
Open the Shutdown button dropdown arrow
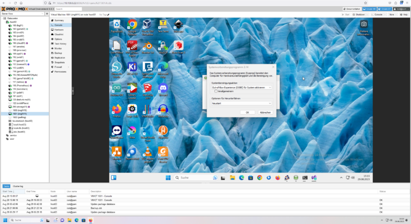[367, 15]
